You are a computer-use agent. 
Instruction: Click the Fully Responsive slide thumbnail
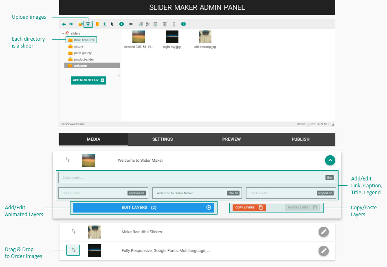95,251
